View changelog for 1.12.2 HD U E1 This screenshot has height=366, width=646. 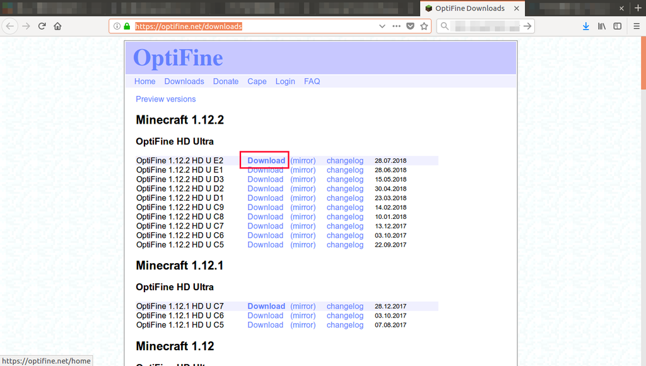point(345,170)
